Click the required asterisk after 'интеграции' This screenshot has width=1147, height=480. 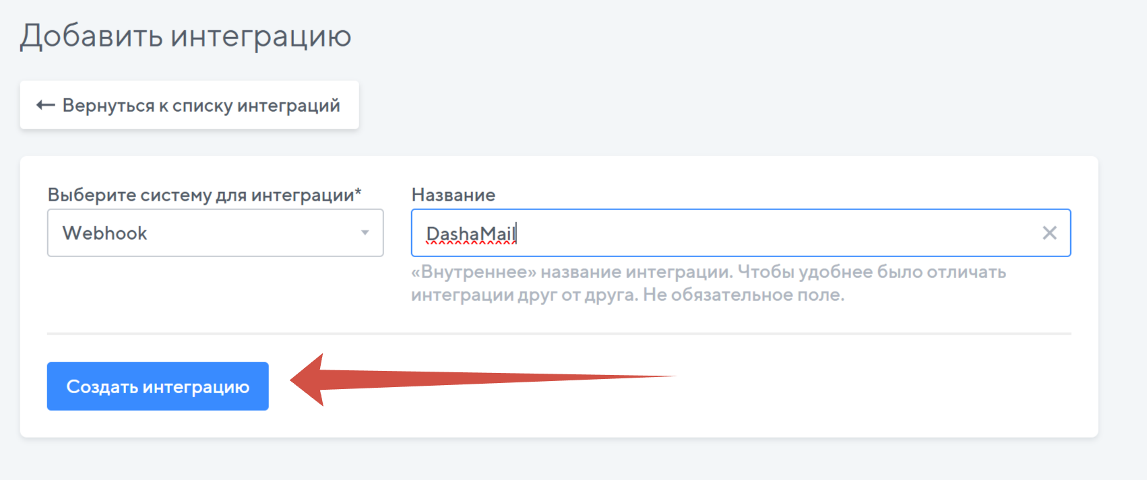pos(359,193)
